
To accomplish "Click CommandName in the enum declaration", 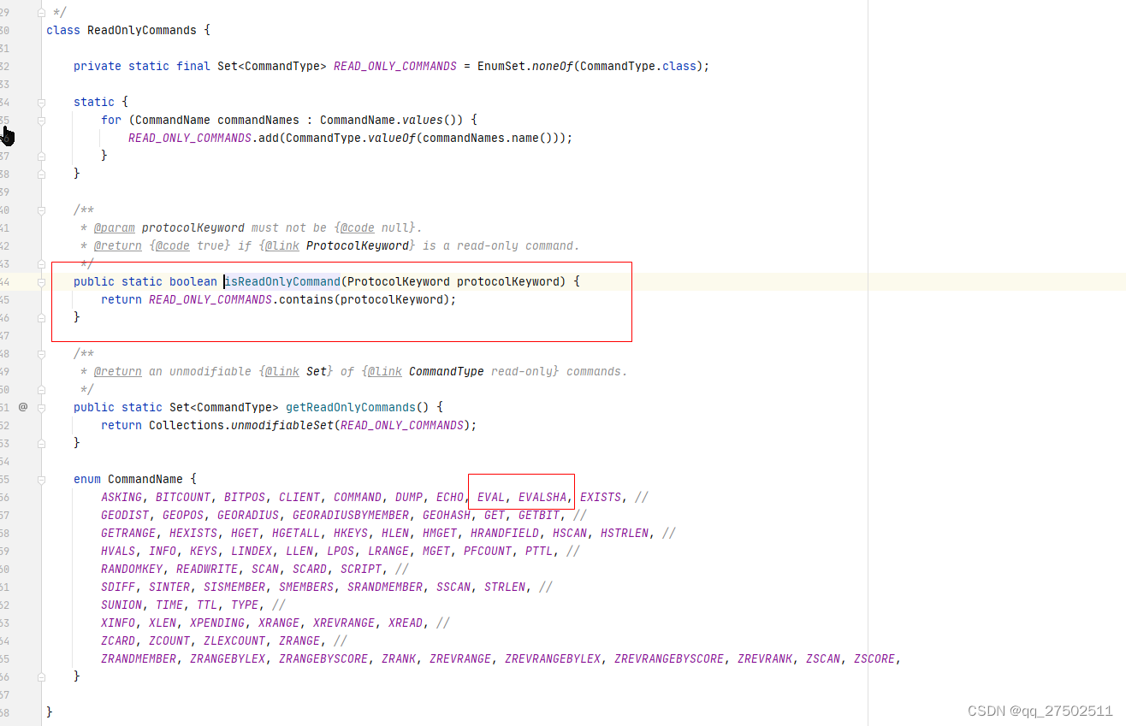I will [x=145, y=479].
